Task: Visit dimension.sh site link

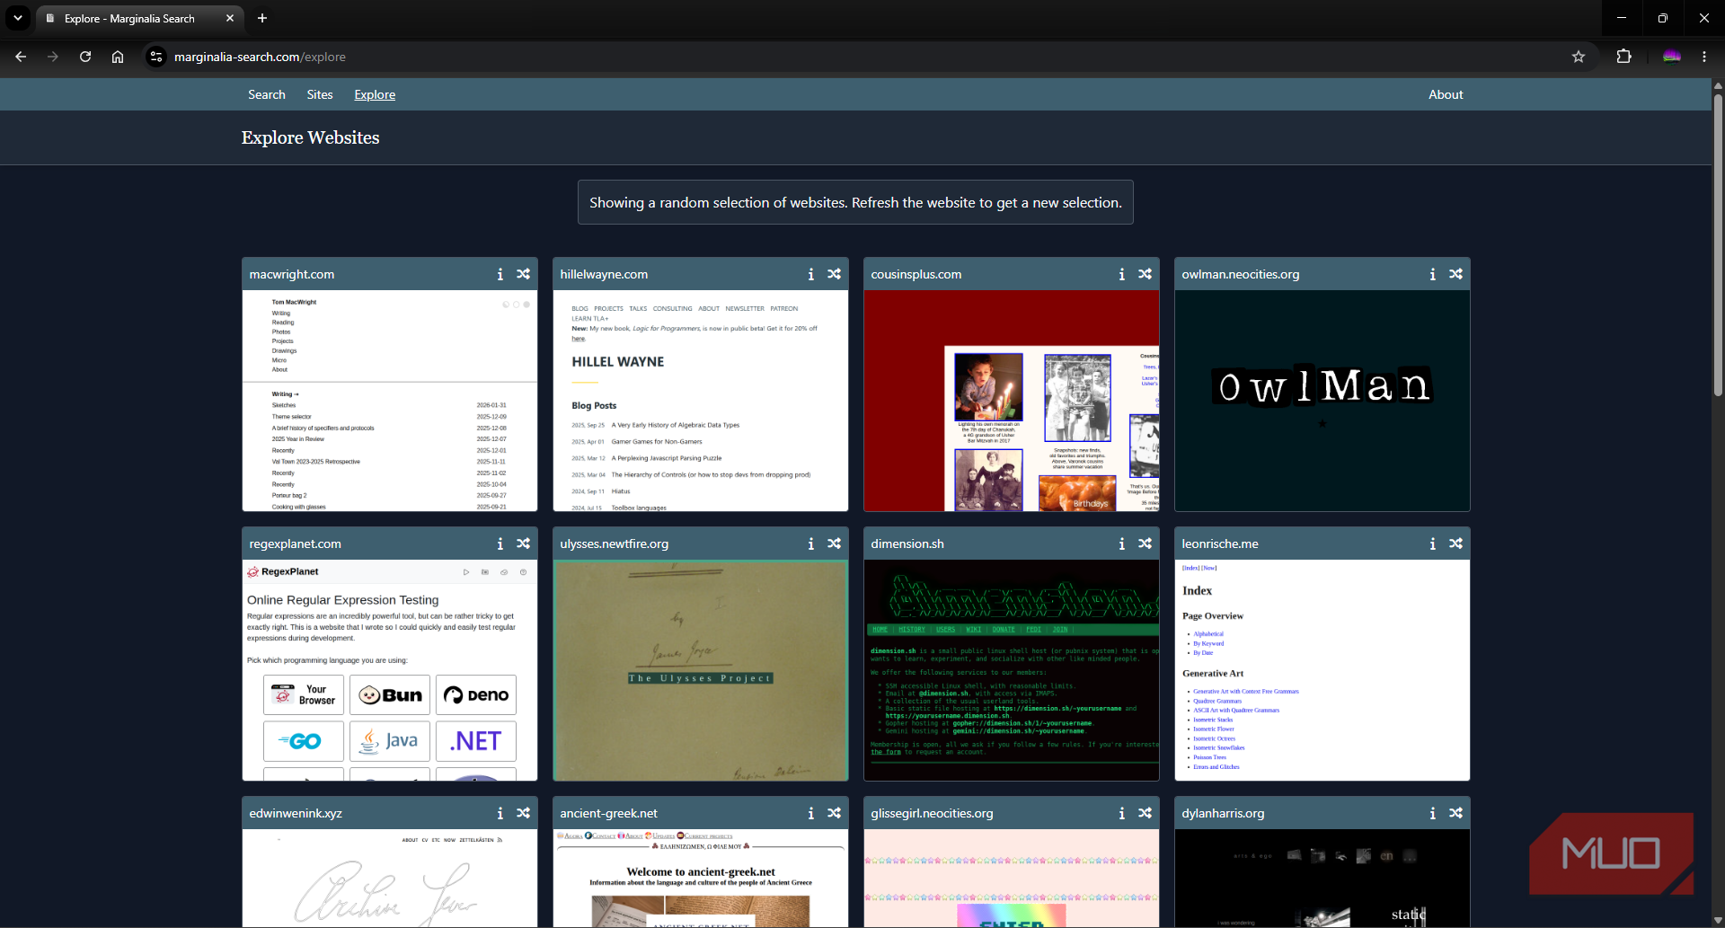Action: 907,544
